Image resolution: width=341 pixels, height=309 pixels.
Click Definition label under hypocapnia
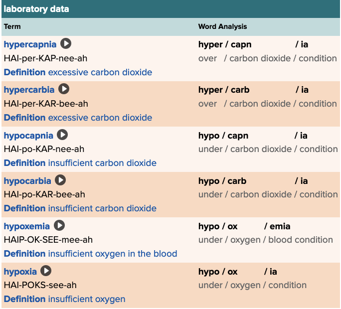tap(24, 163)
